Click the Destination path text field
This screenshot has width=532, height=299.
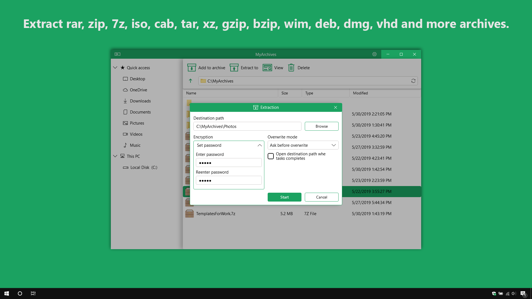(x=247, y=126)
